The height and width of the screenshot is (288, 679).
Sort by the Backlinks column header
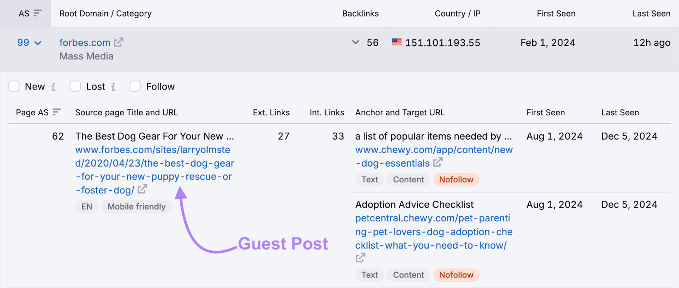360,14
